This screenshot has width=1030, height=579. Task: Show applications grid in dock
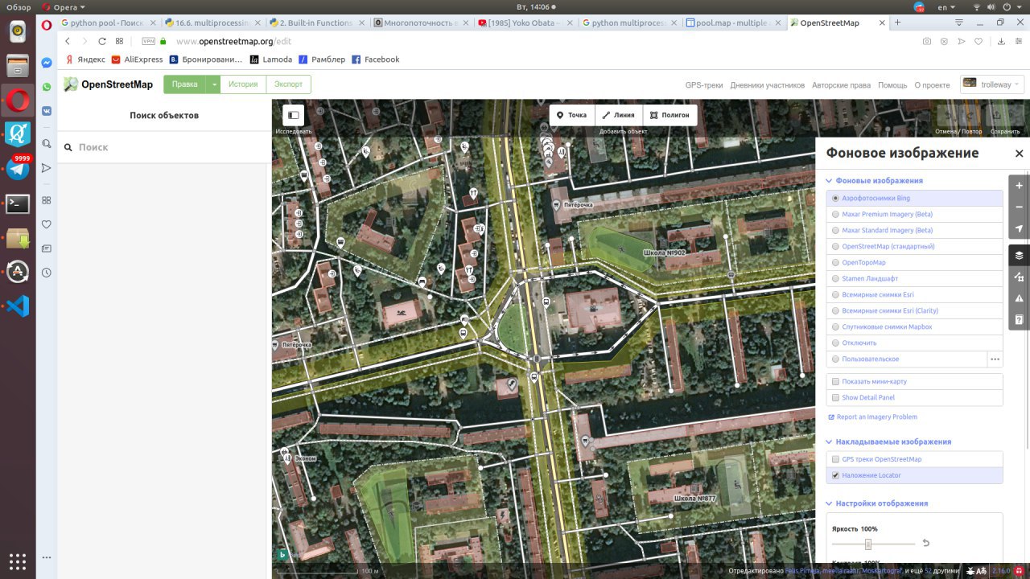click(18, 561)
